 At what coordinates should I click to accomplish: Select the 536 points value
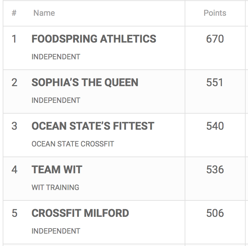coord(215,170)
